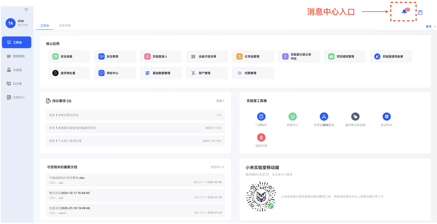The height and width of the screenshot is (224, 437).
Task: Go to 数据看板 in sidebar
Action: pos(16,56)
